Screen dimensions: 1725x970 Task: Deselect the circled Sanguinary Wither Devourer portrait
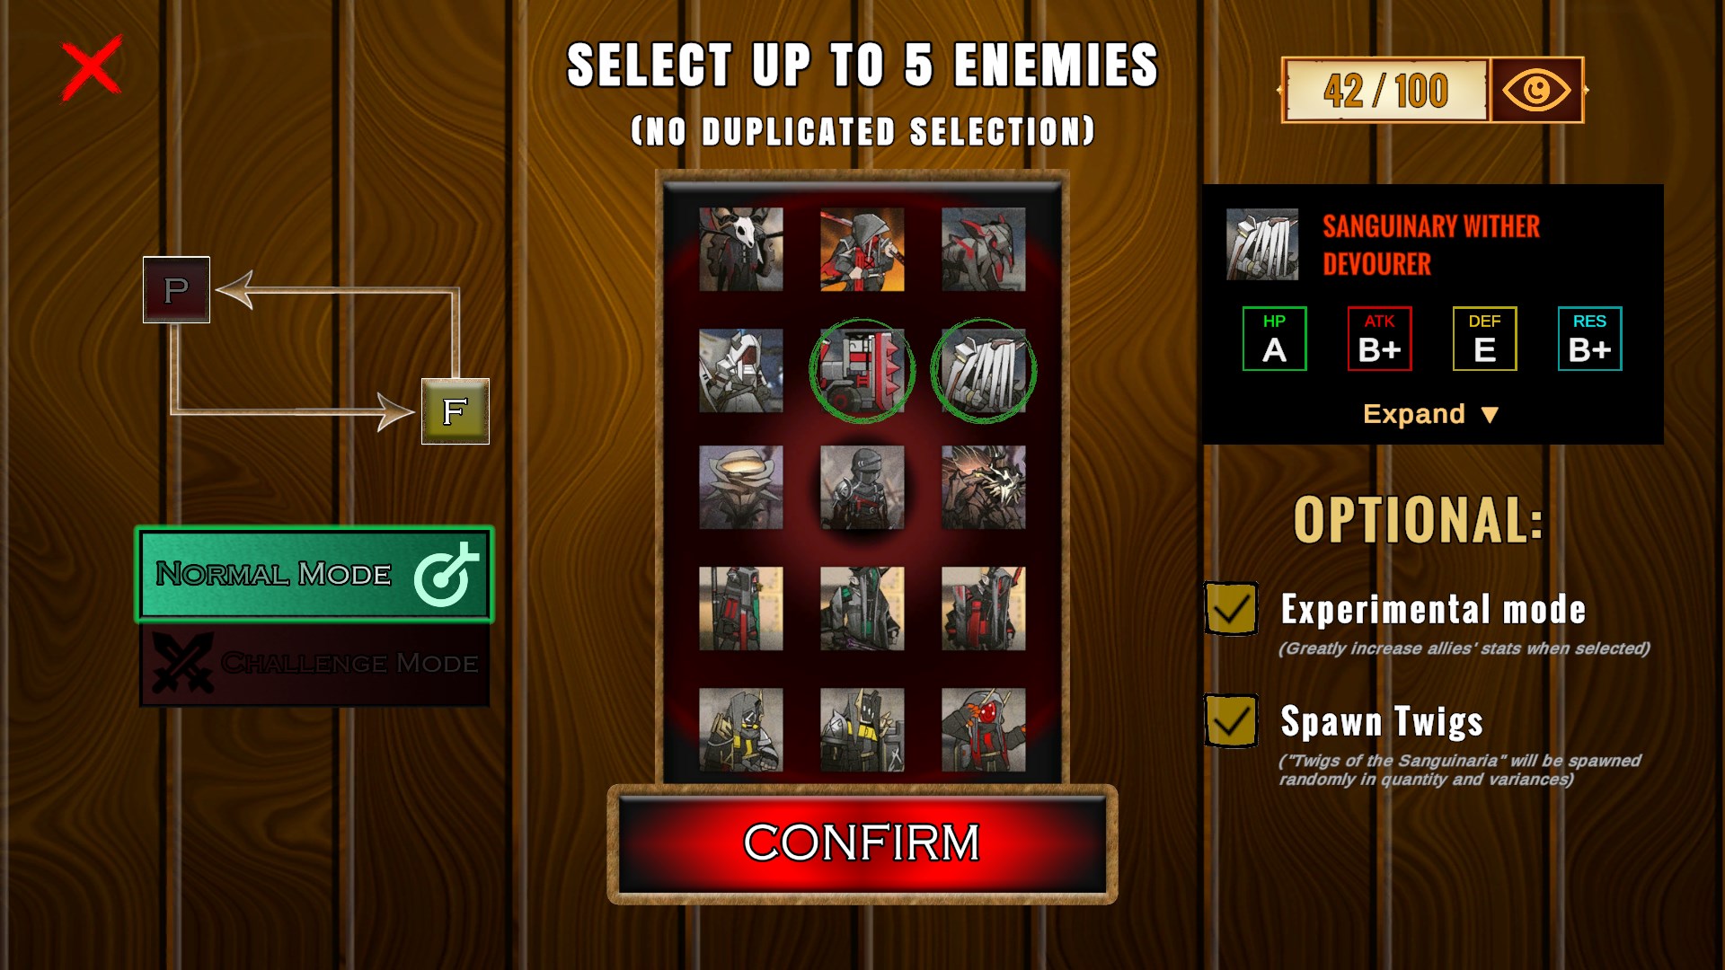984,371
